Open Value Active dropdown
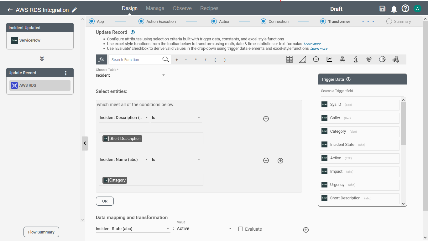The width and height of the screenshot is (428, 241). (x=205, y=229)
